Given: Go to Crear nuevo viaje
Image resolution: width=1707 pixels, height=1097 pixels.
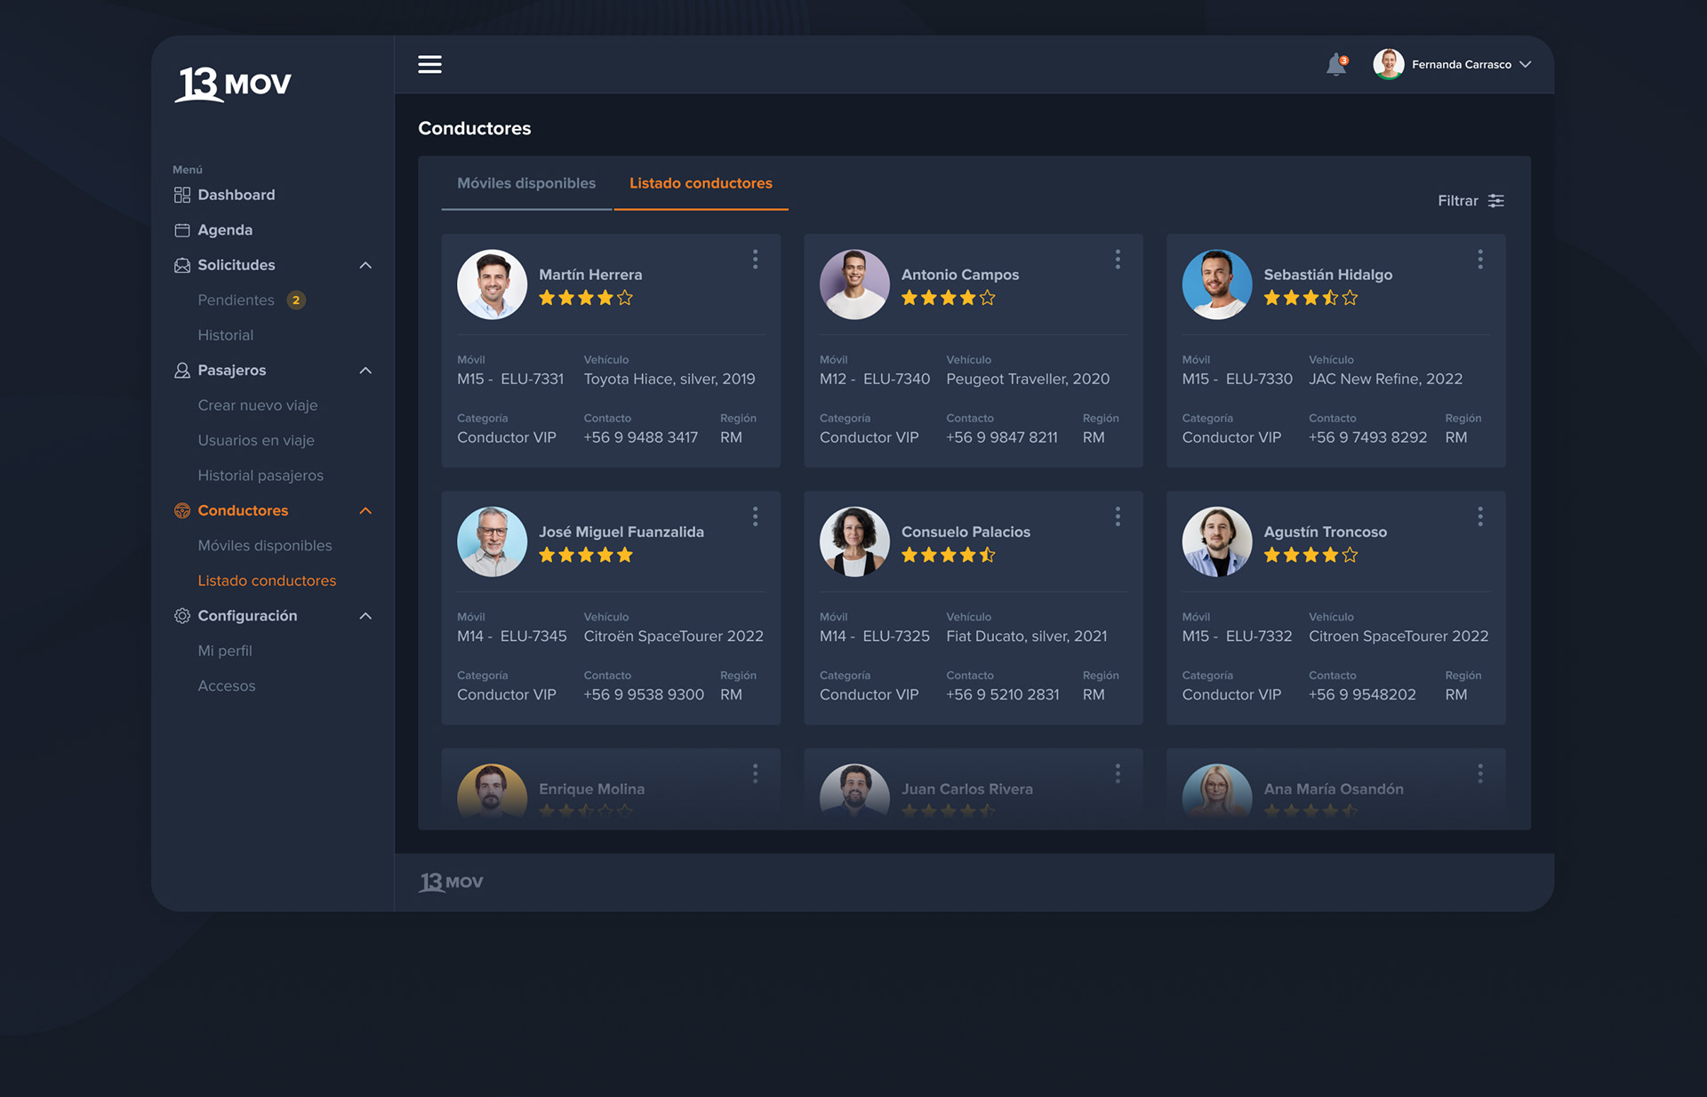Looking at the screenshot, I should pos(258,405).
